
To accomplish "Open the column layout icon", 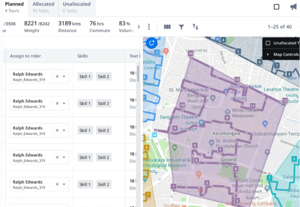I will (167, 27).
